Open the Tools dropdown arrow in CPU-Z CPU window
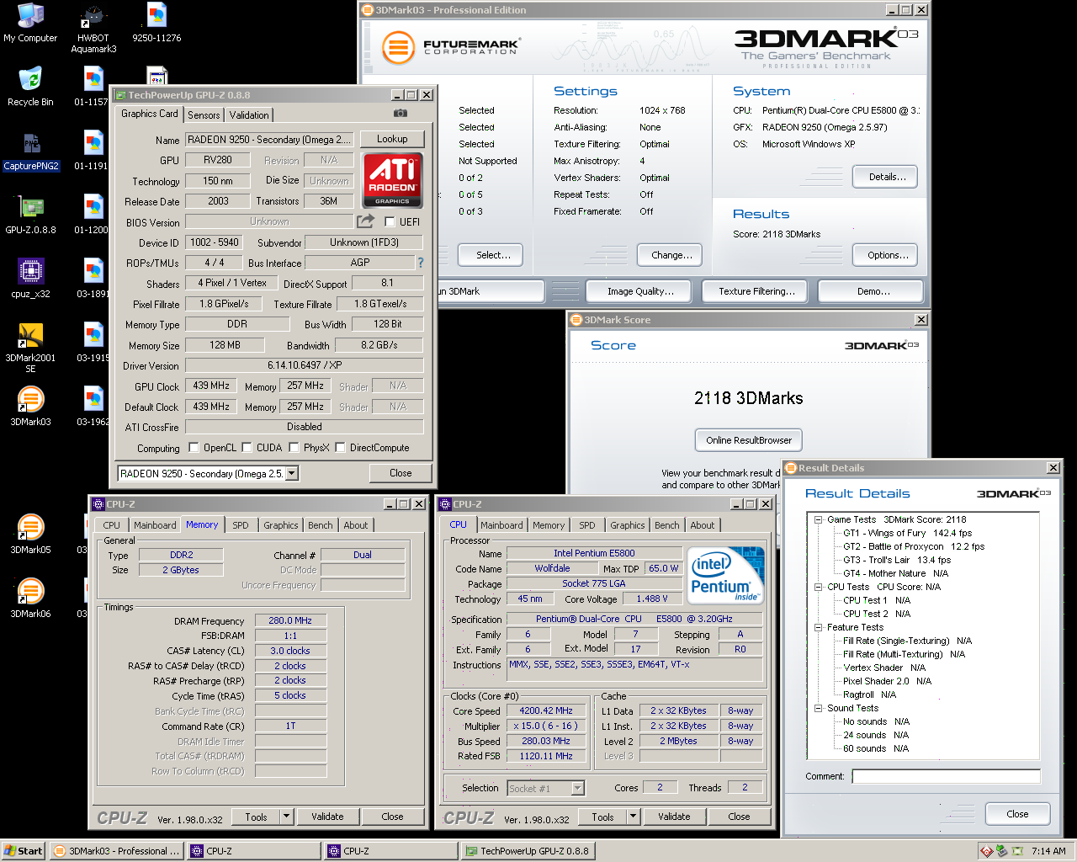This screenshot has width=1077, height=862. 633,817
